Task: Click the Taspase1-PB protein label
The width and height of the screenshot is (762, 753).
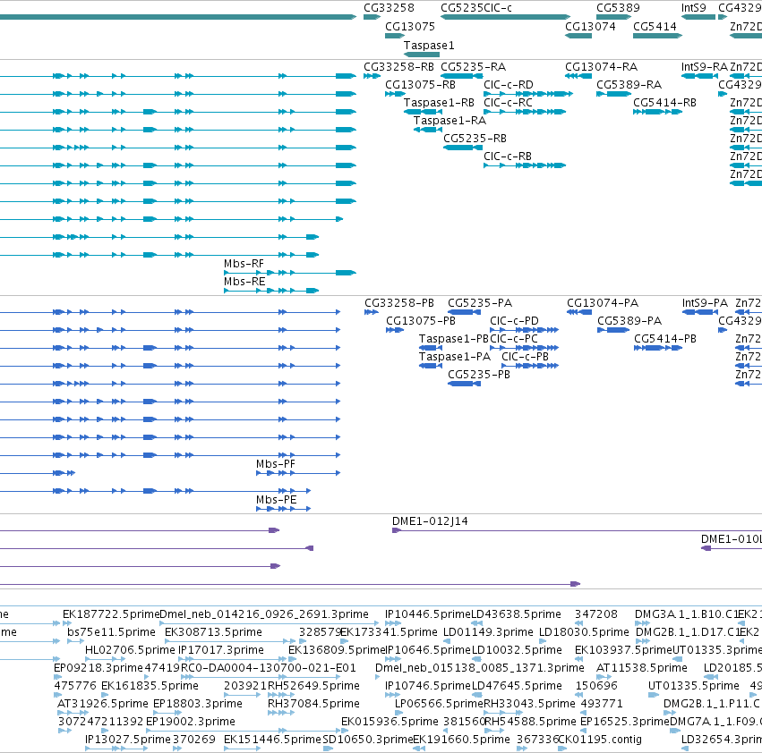Action: click(x=453, y=339)
